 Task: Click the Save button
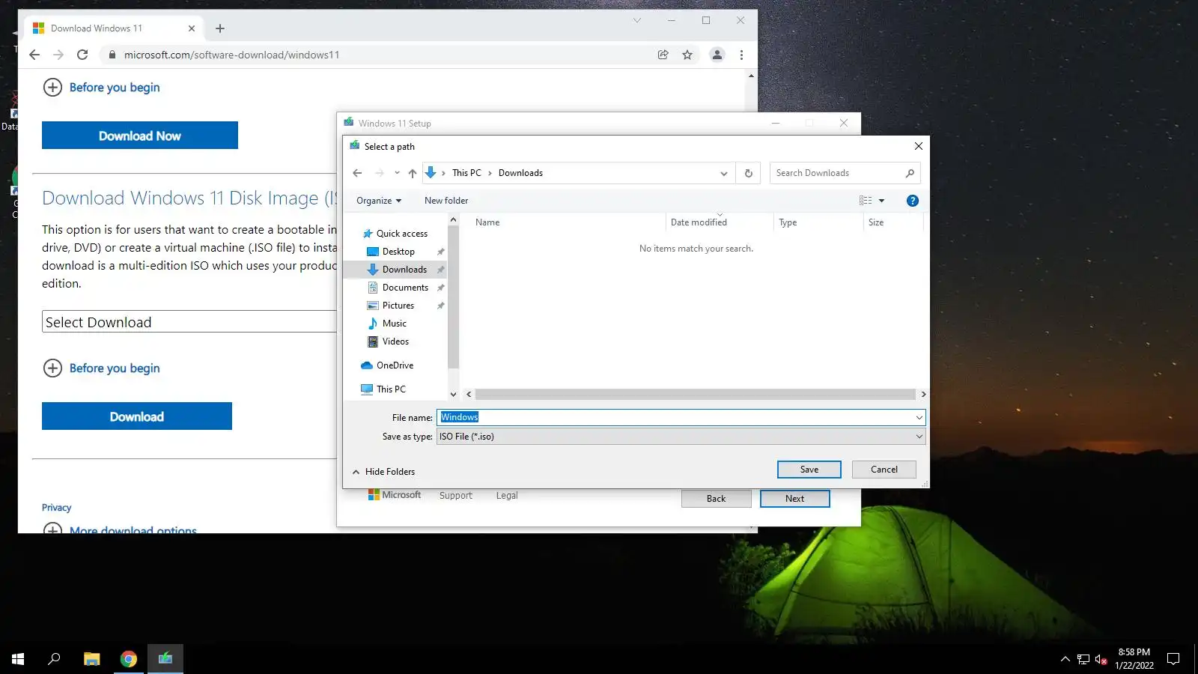809,470
